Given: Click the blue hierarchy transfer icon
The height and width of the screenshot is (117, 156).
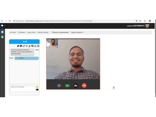Looking at the screenshot, I should pos(35,46).
